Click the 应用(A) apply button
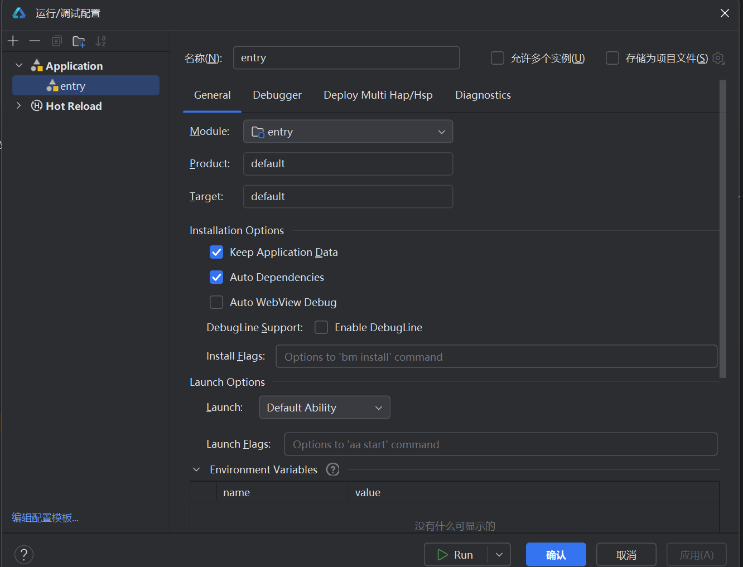Viewport: 743px width, 567px height. (x=697, y=555)
